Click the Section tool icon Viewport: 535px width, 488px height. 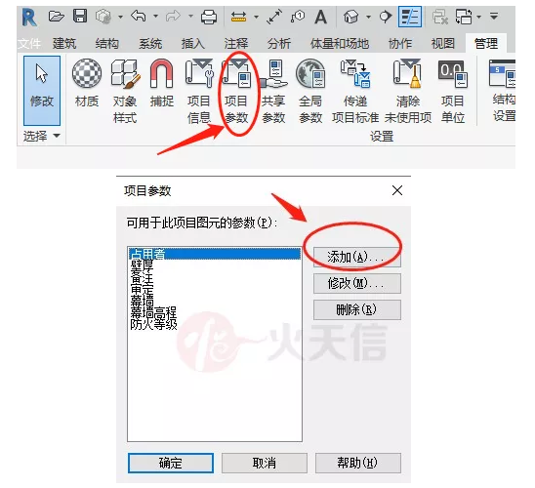tap(386, 17)
